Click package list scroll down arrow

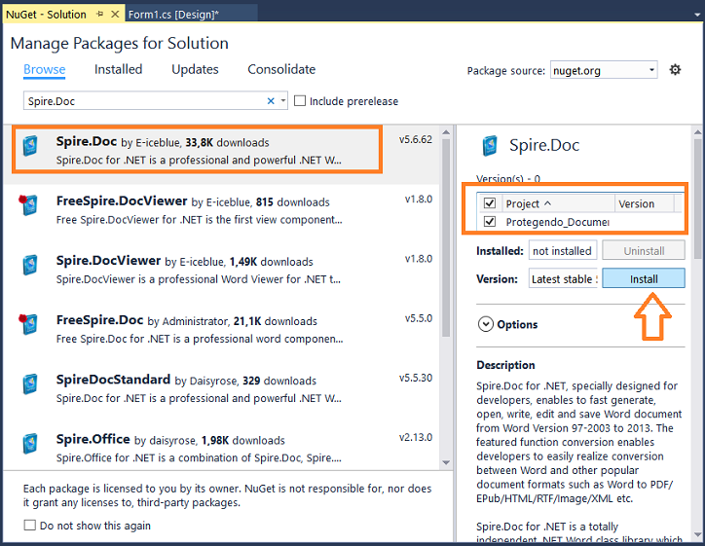[x=446, y=462]
